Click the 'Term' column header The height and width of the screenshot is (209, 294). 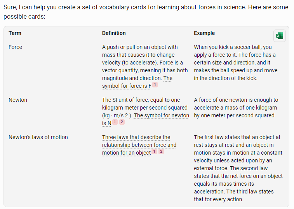click(15, 33)
